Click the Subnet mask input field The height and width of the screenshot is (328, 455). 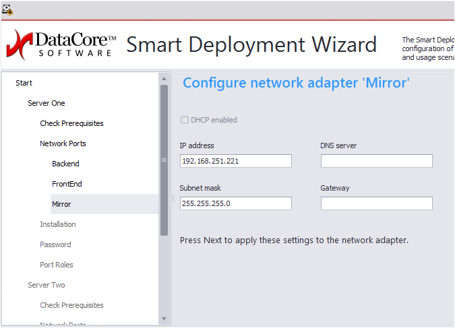pyautogui.click(x=236, y=203)
